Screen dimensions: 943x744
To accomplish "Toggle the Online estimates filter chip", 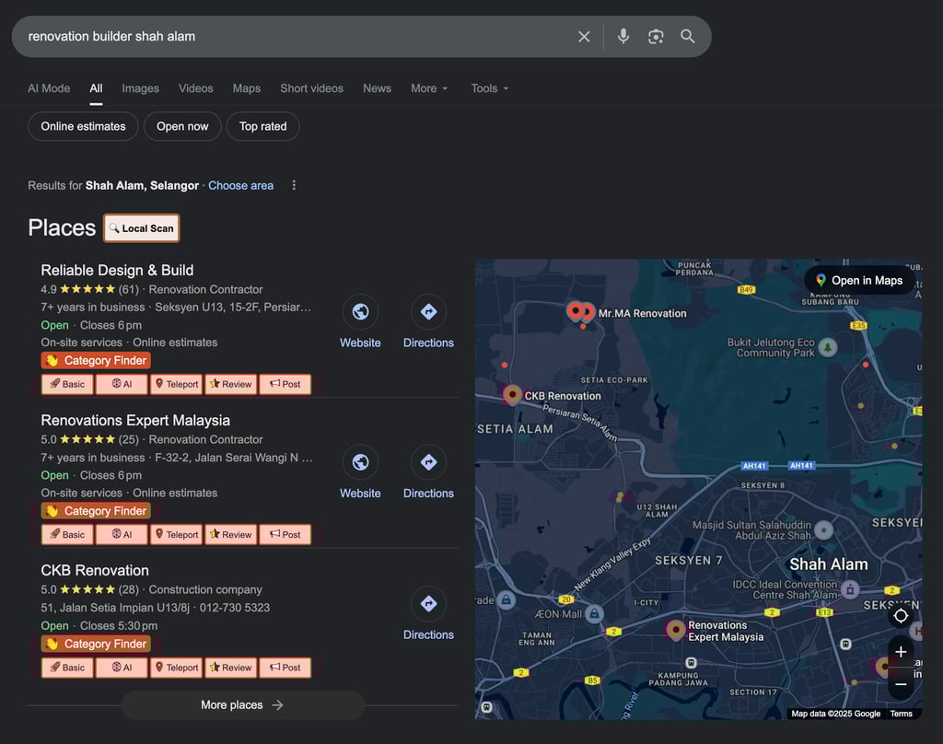I will (x=83, y=126).
